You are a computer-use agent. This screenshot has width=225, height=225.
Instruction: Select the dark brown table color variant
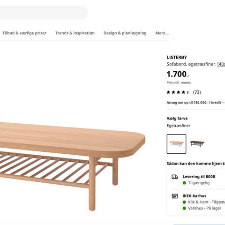pos(197,144)
